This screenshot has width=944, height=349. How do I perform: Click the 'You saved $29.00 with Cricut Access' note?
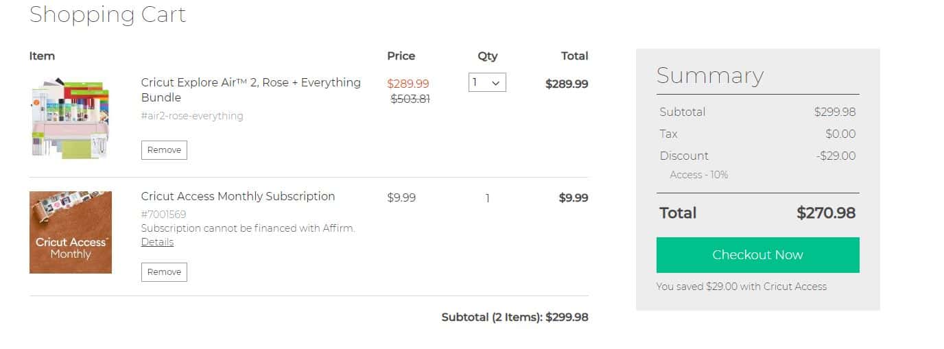741,287
